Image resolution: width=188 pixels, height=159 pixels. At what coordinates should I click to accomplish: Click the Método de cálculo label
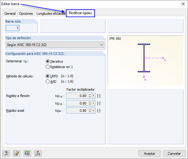click(20, 76)
